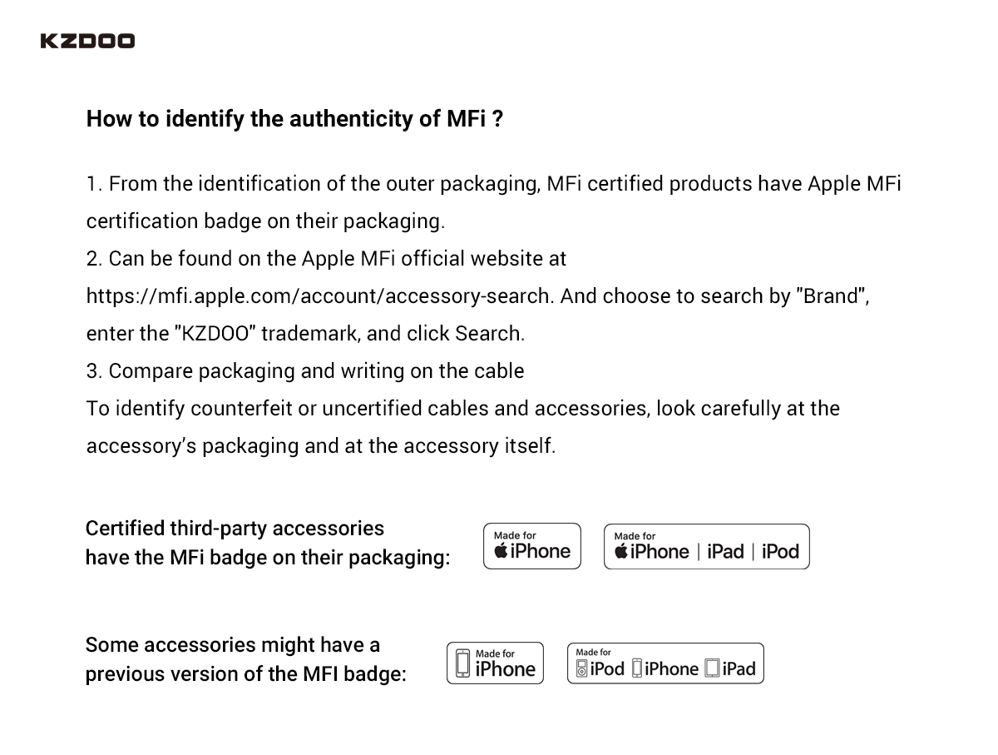Click the phone outline in the old iPhone badge

click(x=463, y=663)
